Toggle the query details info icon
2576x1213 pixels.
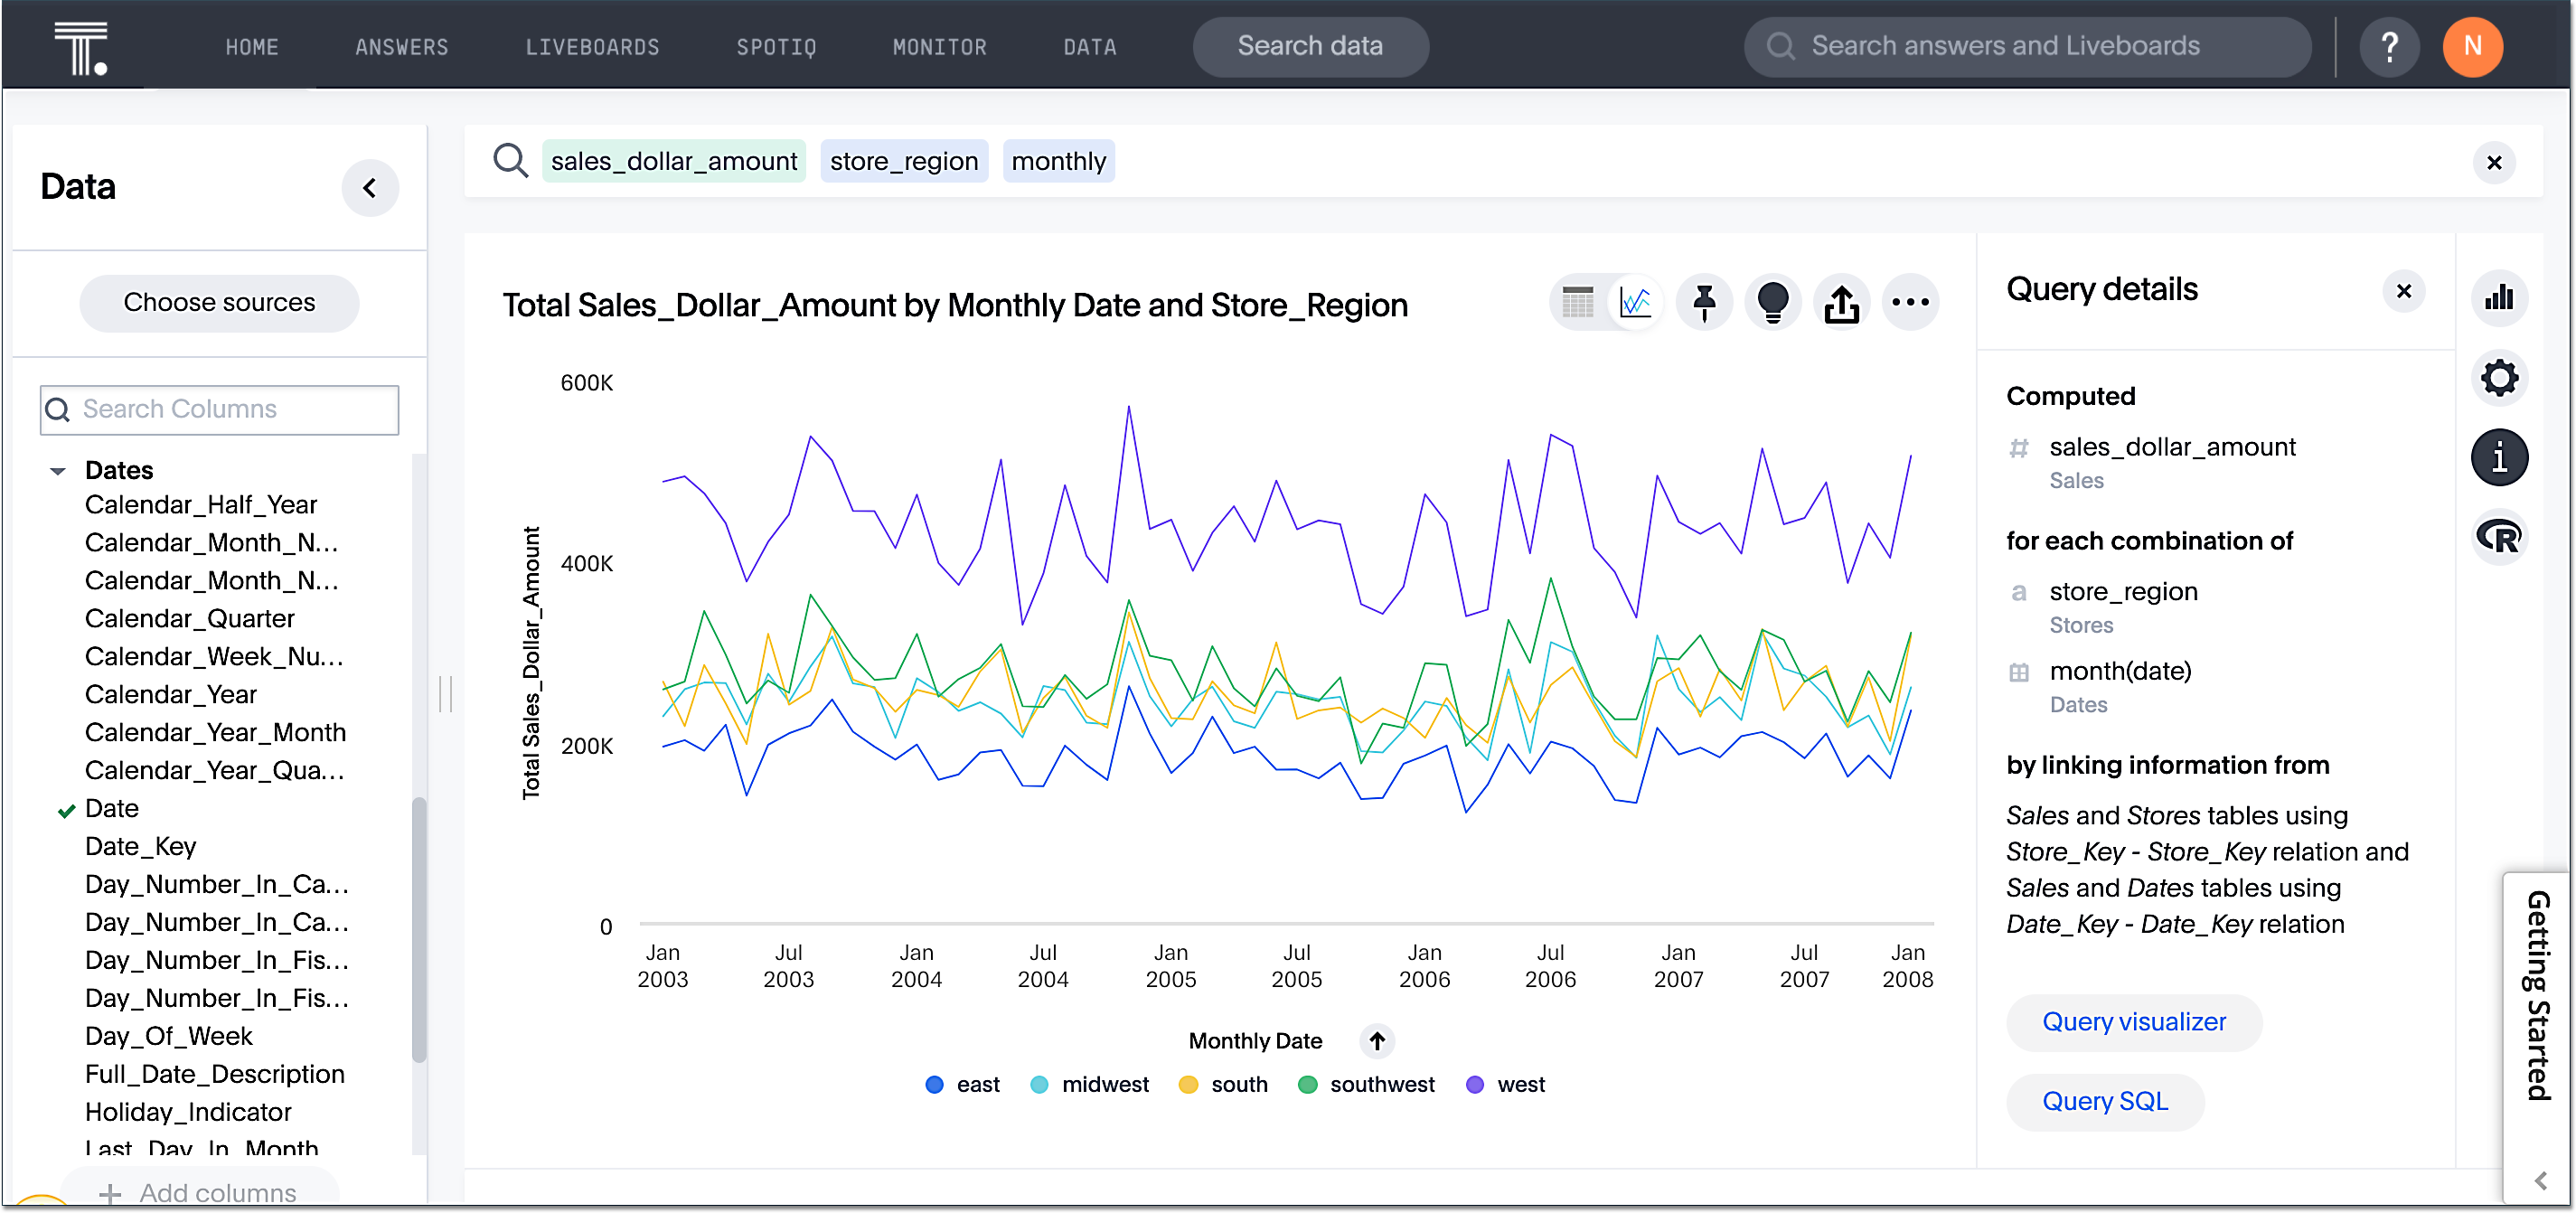click(2499, 457)
